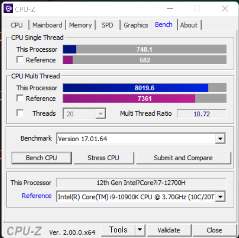This screenshot has height=238, width=239.
Task: Enable the Multi Thread Reference checkbox
Action: [20, 98]
